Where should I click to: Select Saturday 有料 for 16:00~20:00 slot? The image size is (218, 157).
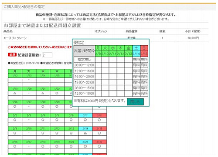136,77
